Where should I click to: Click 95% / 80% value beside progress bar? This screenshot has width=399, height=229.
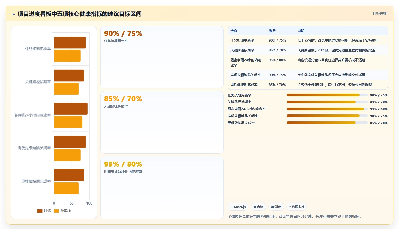click(x=379, y=109)
